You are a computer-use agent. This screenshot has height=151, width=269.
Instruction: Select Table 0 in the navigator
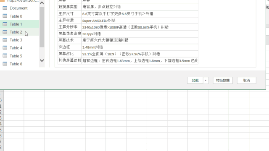pyautogui.click(x=16, y=16)
